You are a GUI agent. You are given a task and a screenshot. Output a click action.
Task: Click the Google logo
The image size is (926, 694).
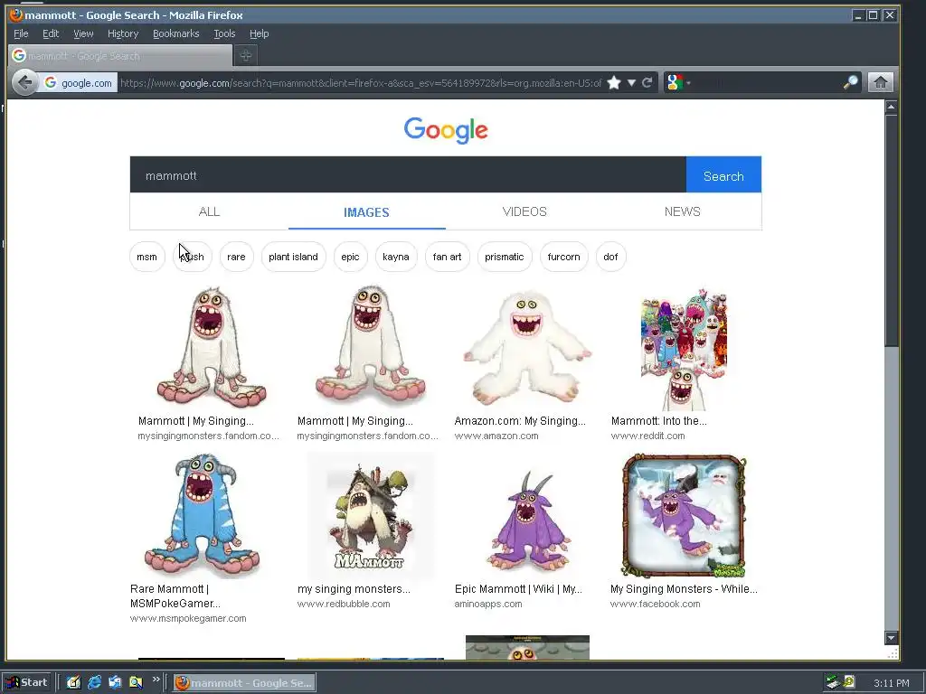tap(446, 130)
